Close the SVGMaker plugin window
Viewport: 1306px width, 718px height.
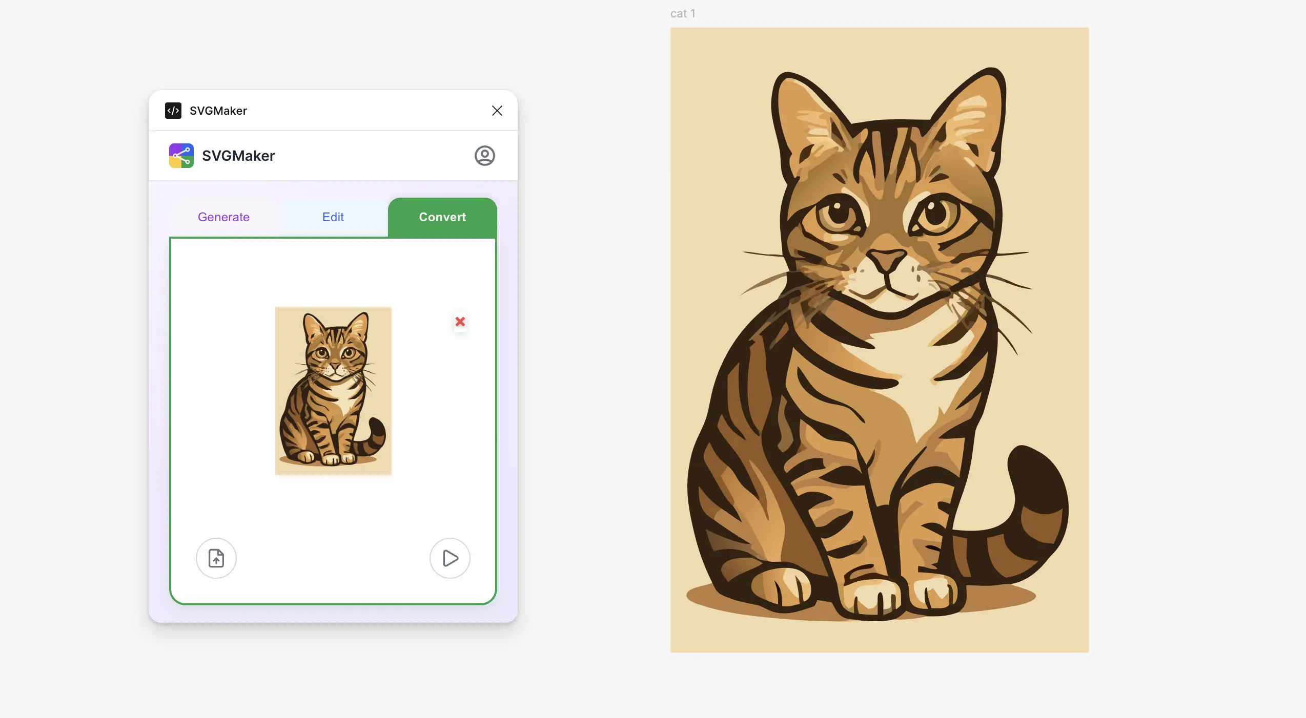496,111
